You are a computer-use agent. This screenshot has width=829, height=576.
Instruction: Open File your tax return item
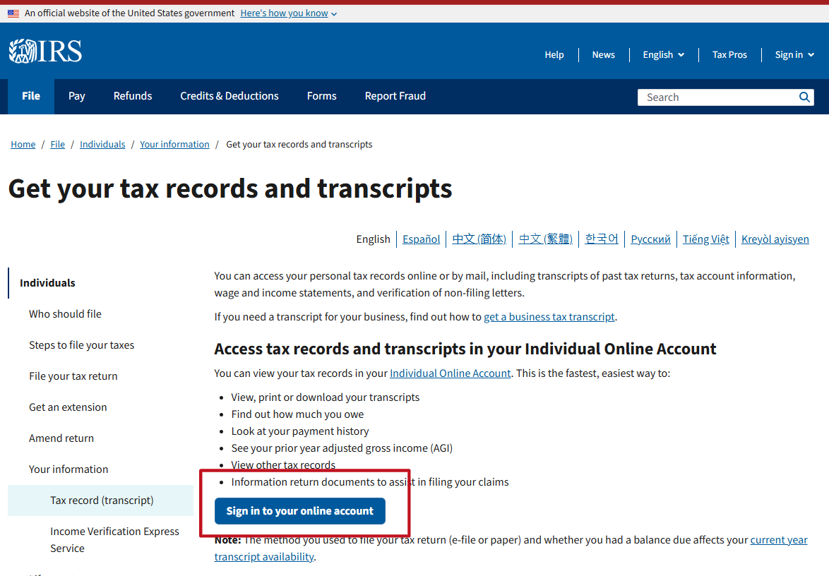pos(73,376)
